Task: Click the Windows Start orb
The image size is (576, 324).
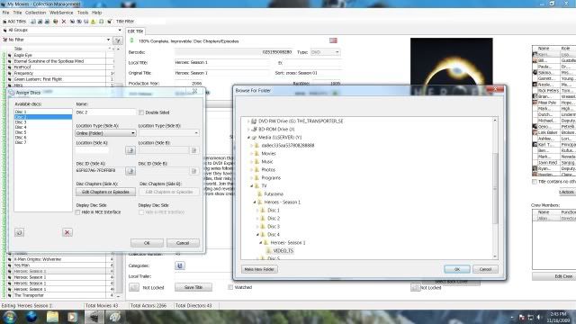Action: coord(10,317)
